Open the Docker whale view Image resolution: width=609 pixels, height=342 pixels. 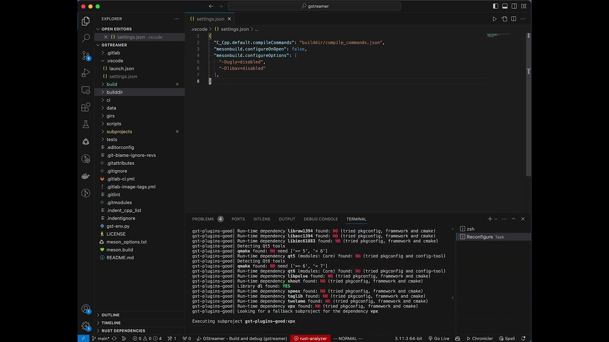86,176
